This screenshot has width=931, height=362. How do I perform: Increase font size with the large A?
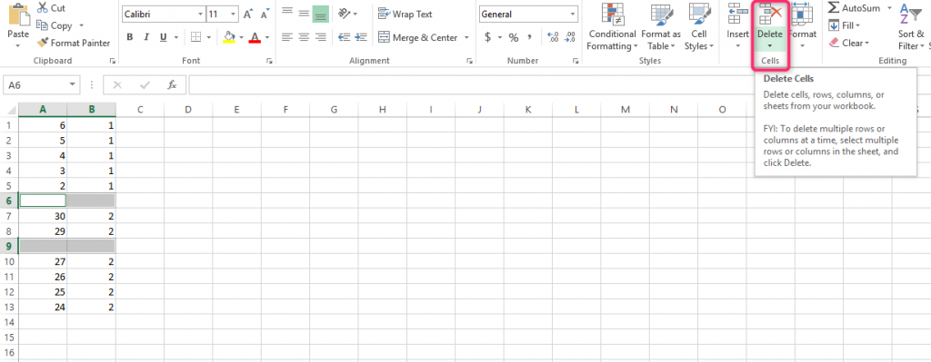[247, 15]
